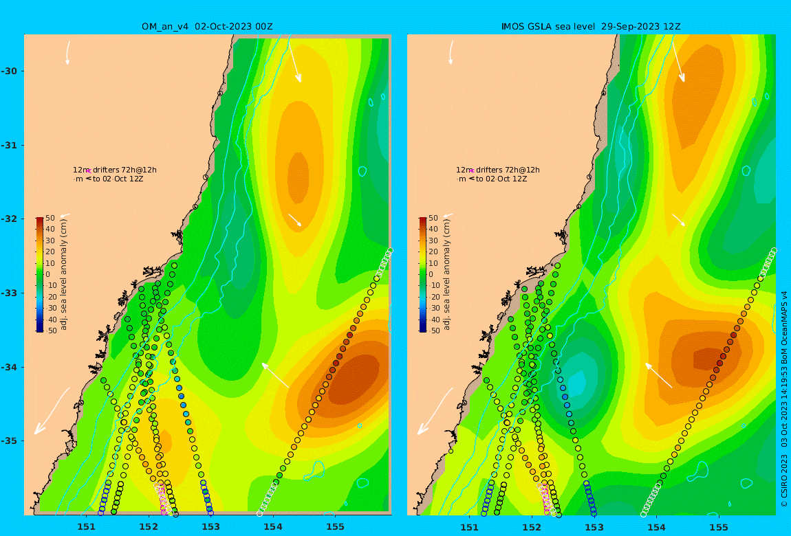The width and height of the screenshot is (791, 536).
Task: Click 'adj. sea level anomaly (cm)' in OM_an_v4 map
Action: pyautogui.click(x=63, y=275)
